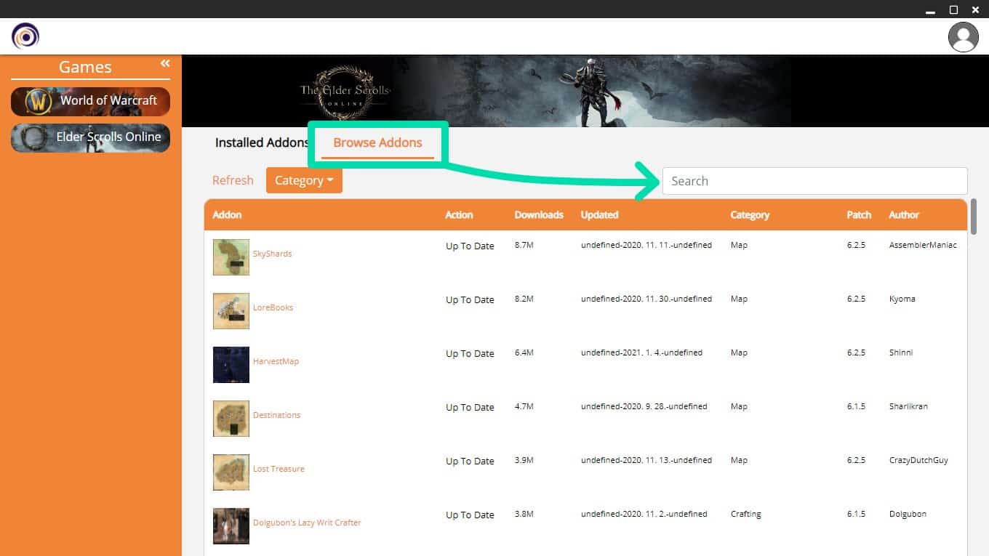989x556 pixels.
Task: Click the Elder Scrolls Online banner logo
Action: tap(345, 91)
